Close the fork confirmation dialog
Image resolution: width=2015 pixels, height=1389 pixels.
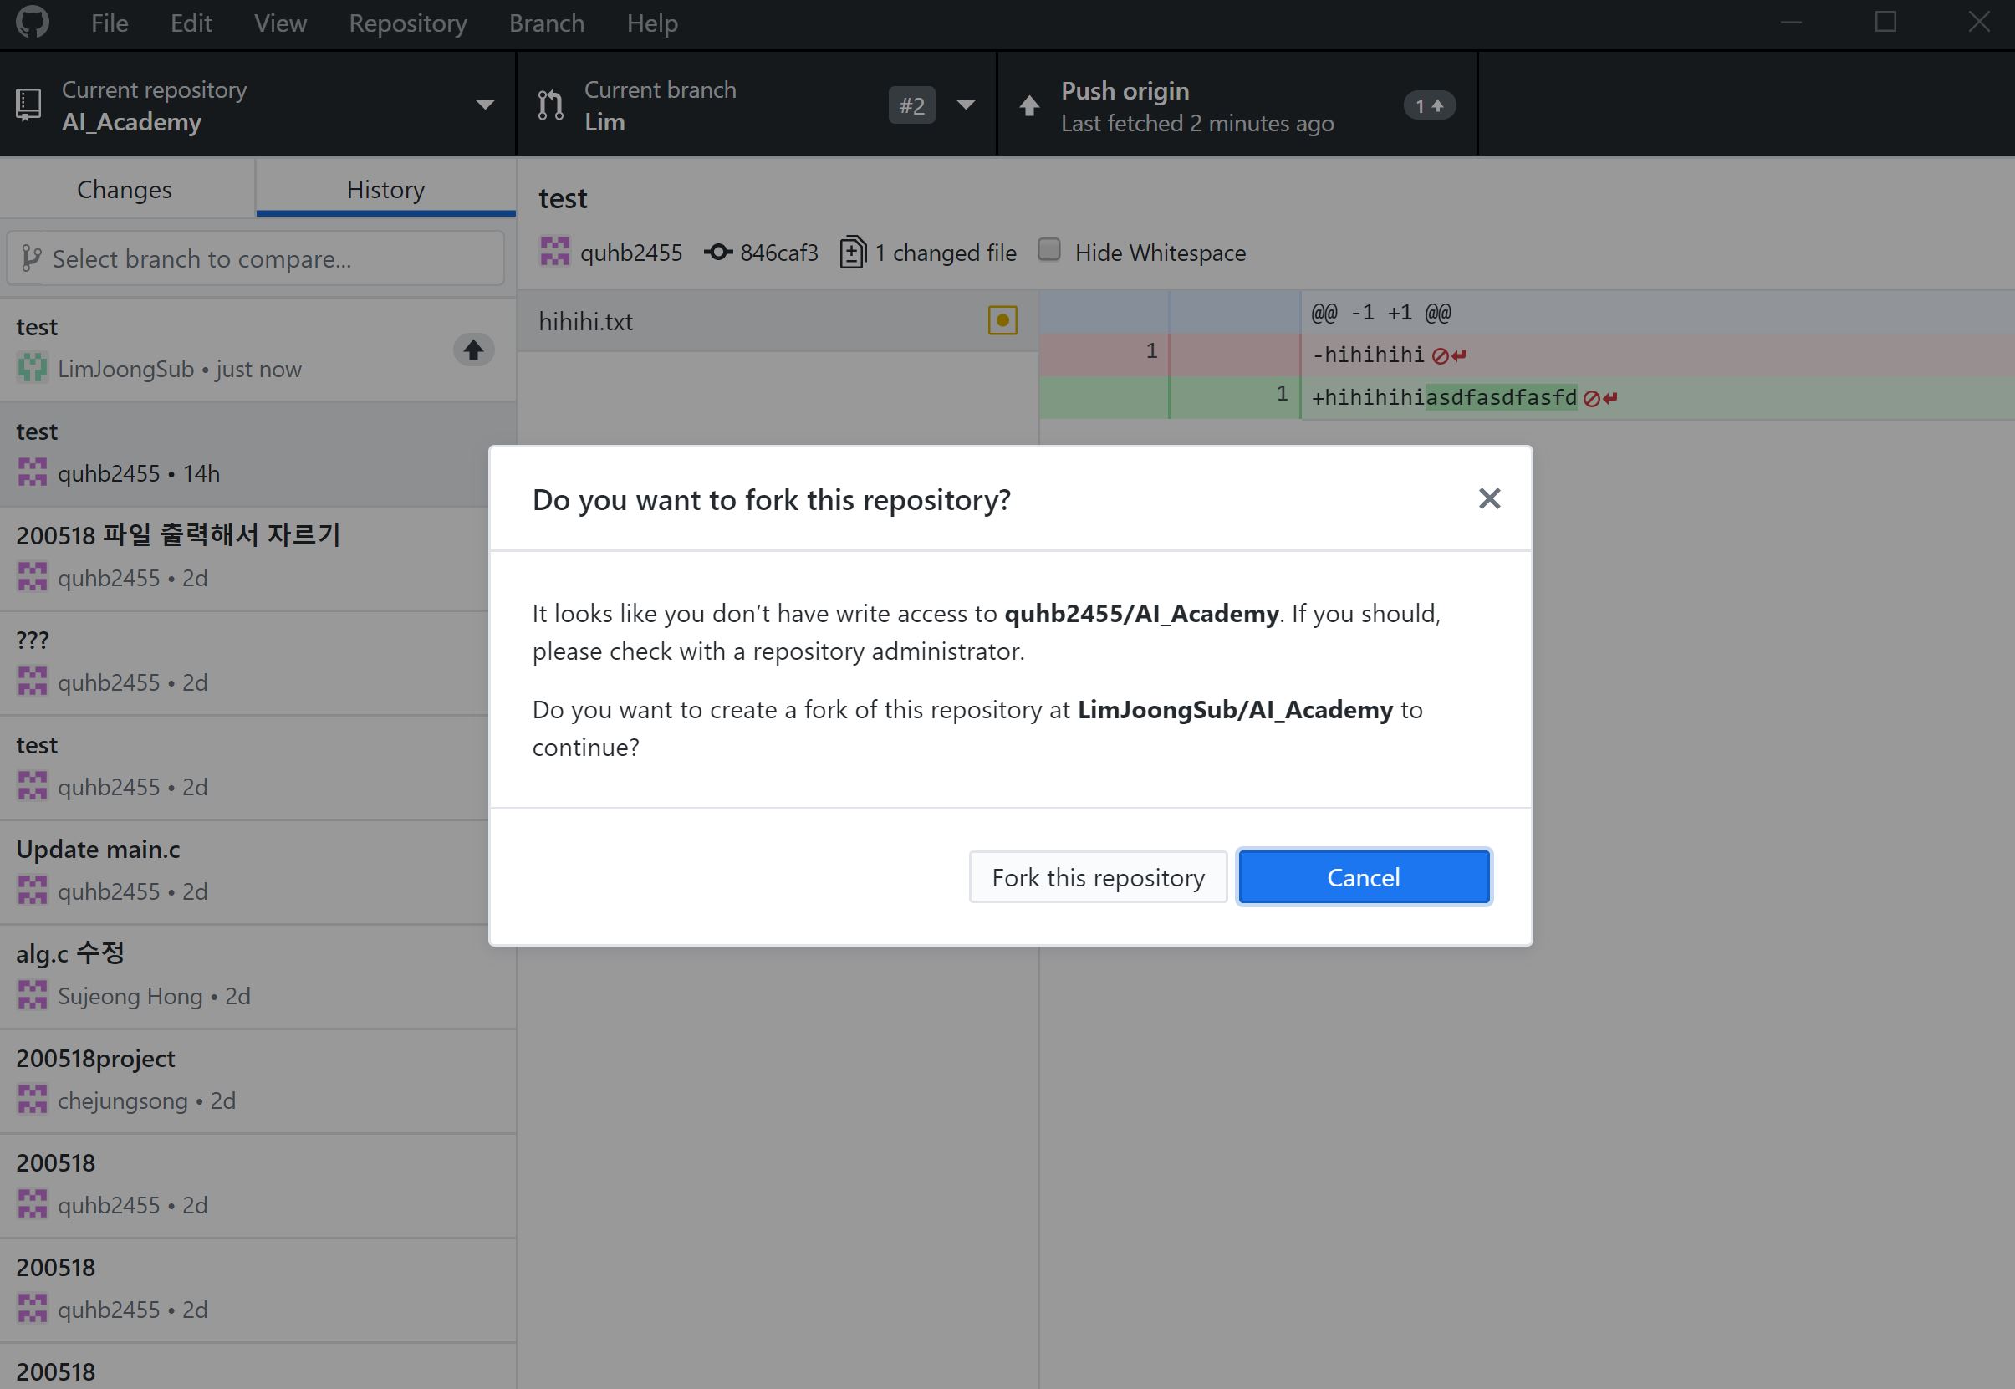click(1489, 498)
